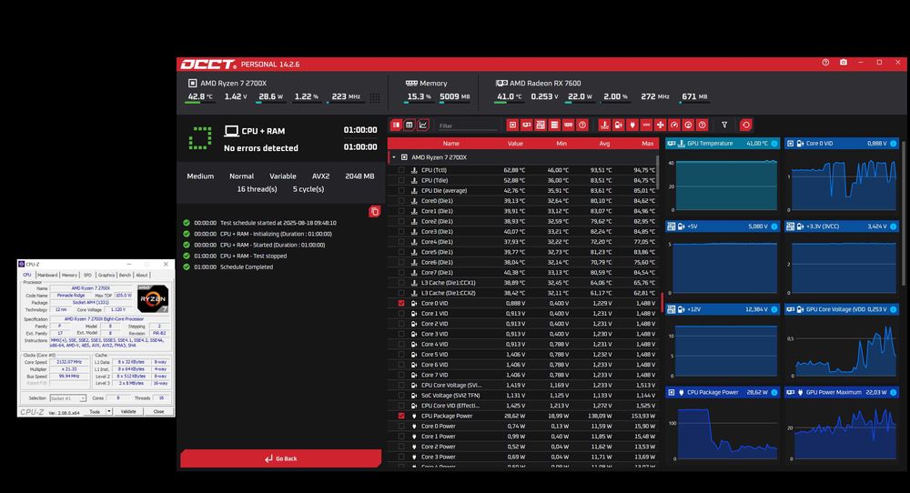
Task: Click the graphs panel vertical scrollbar
Action: (x=905, y=212)
